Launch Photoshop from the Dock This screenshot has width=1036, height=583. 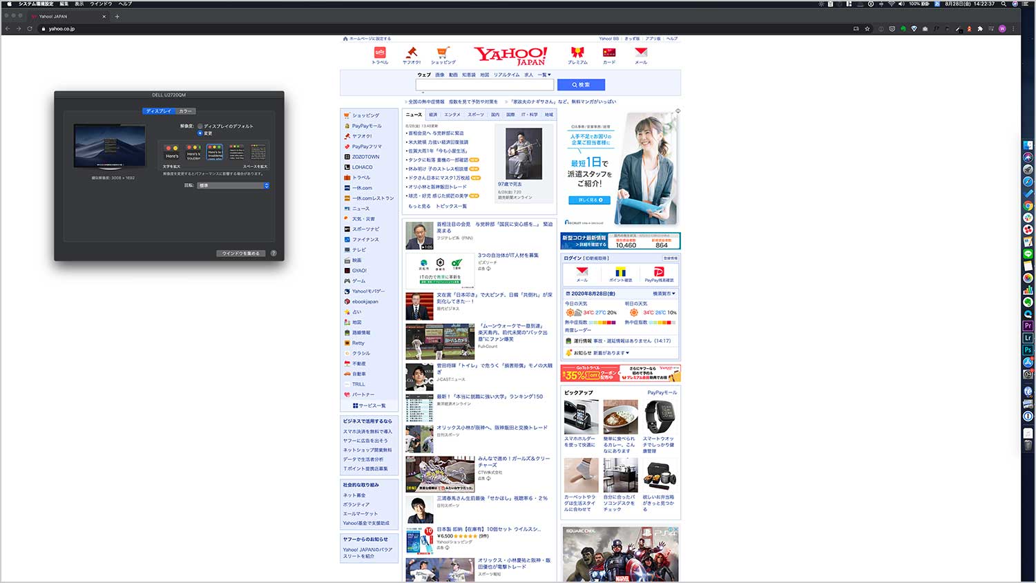click(1028, 350)
